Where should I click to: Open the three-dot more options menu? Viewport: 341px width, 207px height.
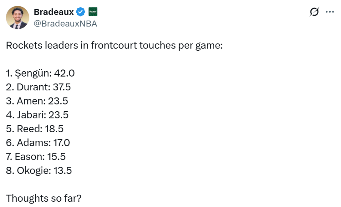click(330, 12)
